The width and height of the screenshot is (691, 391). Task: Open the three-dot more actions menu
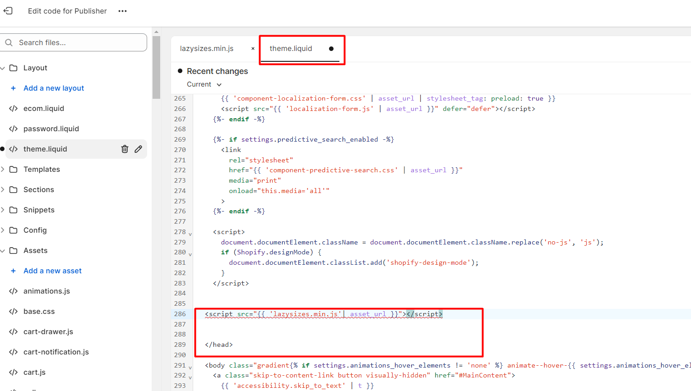[122, 11]
